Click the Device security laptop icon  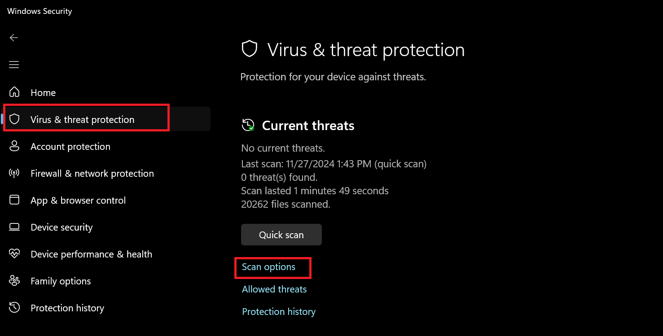pyautogui.click(x=14, y=227)
